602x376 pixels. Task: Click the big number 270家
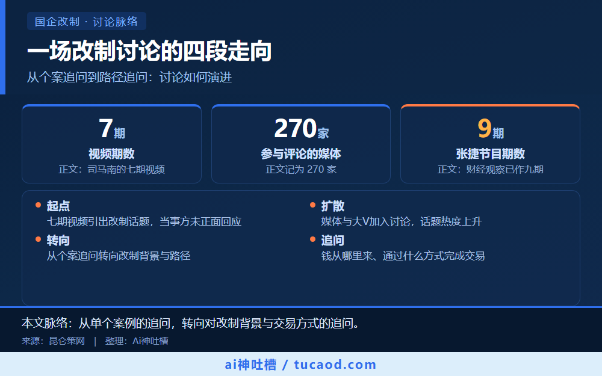pos(302,129)
